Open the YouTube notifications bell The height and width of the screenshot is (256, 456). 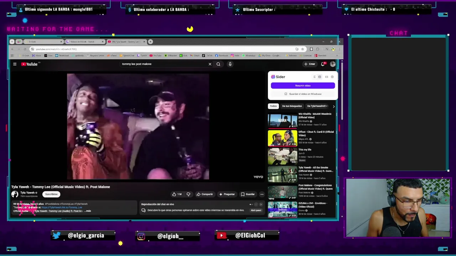point(323,64)
